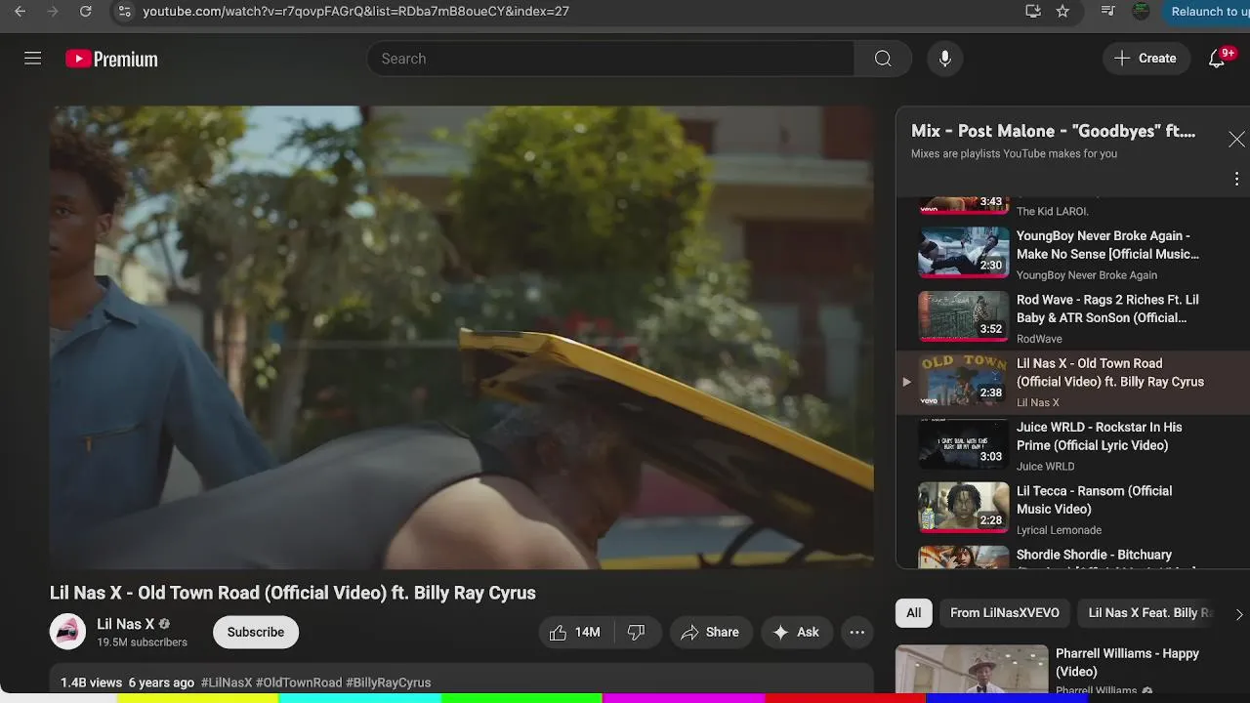Click the browser address bar URL
Viewport: 1250px width, 703px height.
coord(355,12)
